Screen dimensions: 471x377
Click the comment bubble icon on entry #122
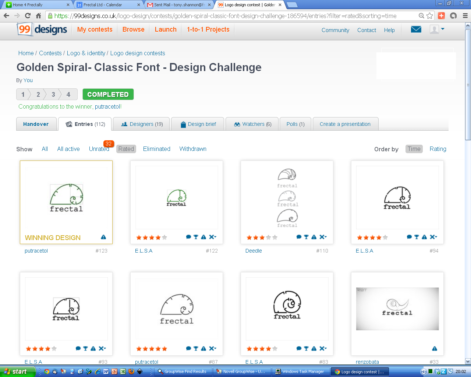click(188, 237)
